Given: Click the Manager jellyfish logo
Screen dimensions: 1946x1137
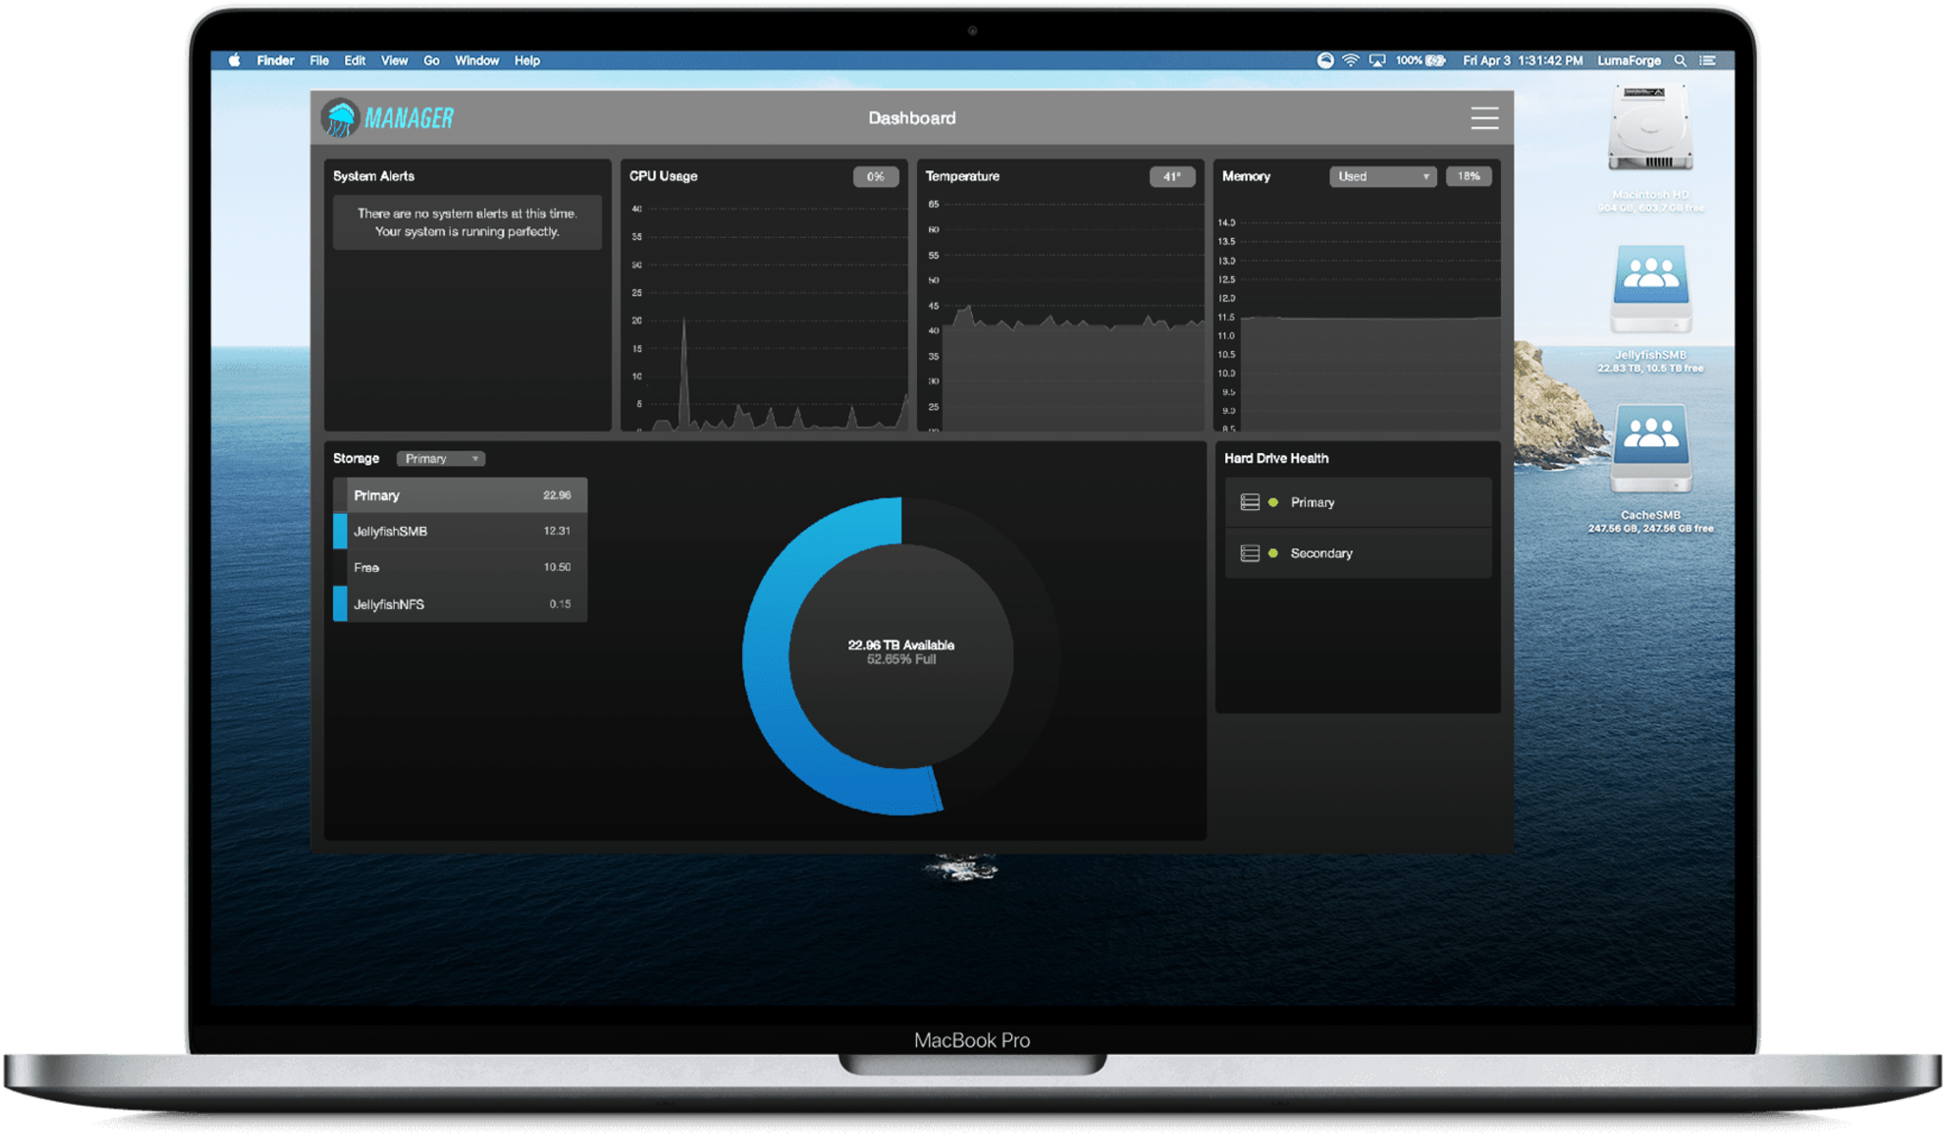Looking at the screenshot, I should click(x=340, y=118).
